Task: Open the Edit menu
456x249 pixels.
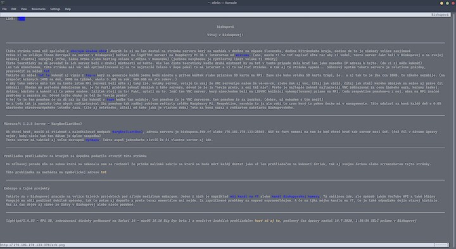Action: pos(14,9)
